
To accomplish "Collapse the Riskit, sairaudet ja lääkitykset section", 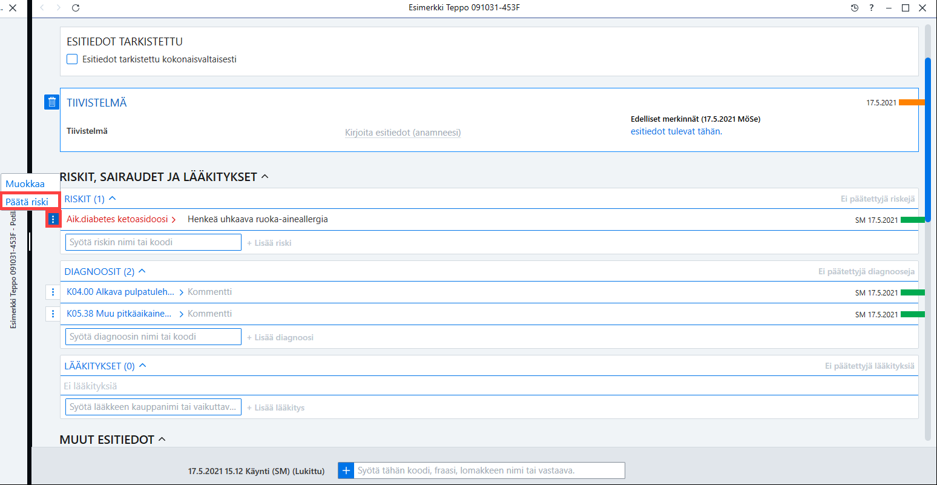I will 265,177.
